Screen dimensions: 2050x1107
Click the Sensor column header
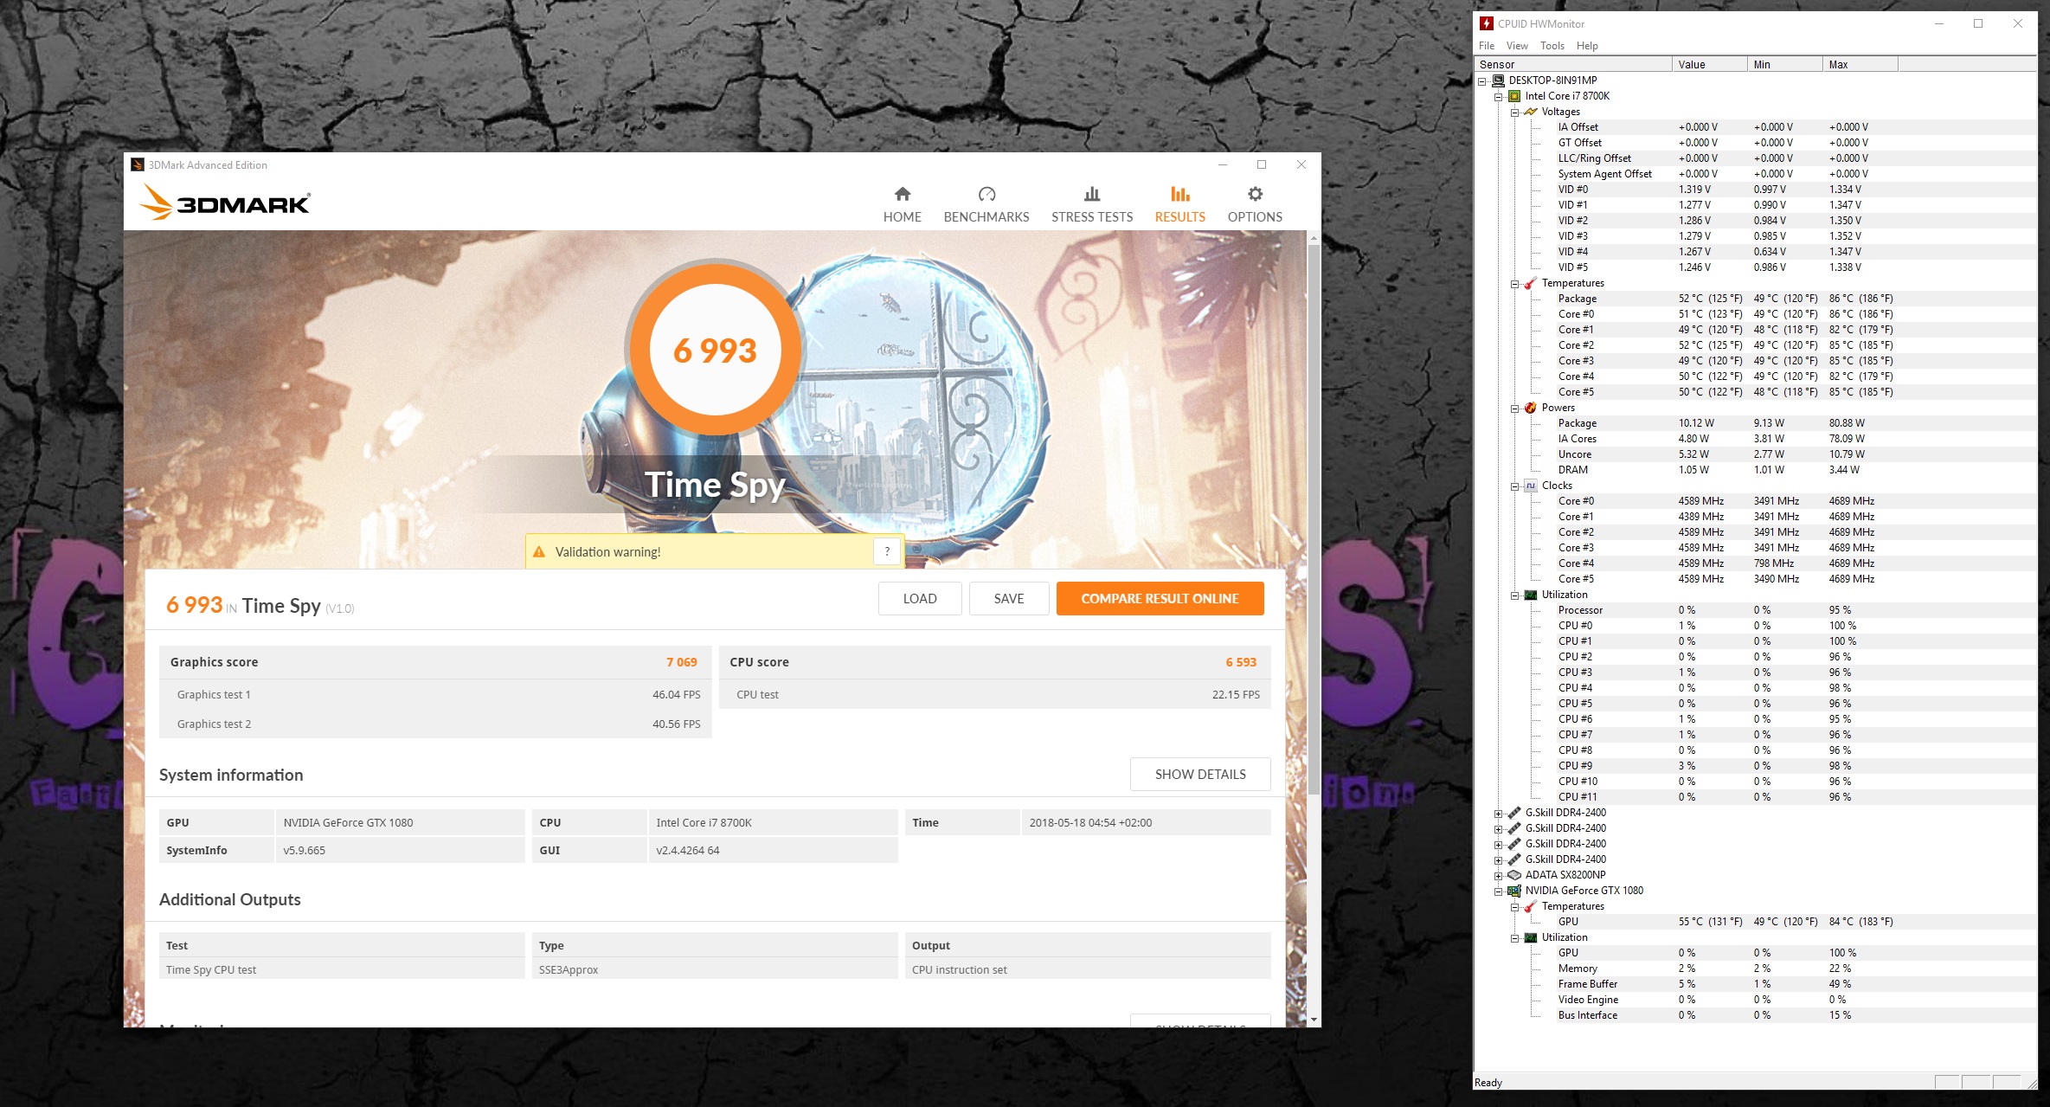[1572, 65]
